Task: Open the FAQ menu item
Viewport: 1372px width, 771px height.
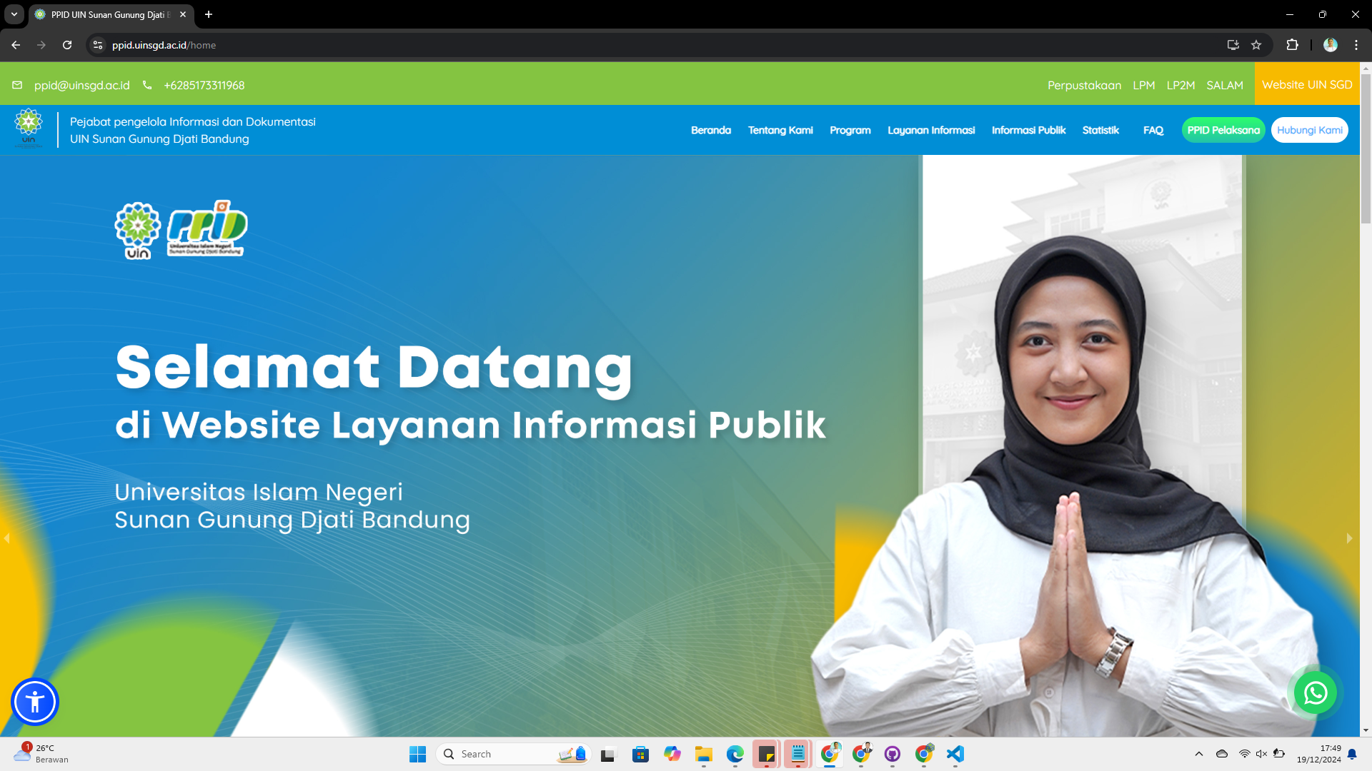Action: click(1153, 130)
